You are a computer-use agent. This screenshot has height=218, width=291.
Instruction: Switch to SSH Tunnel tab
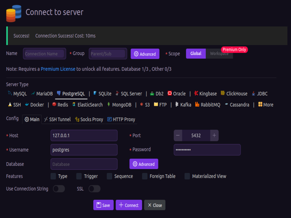[x=57, y=119]
